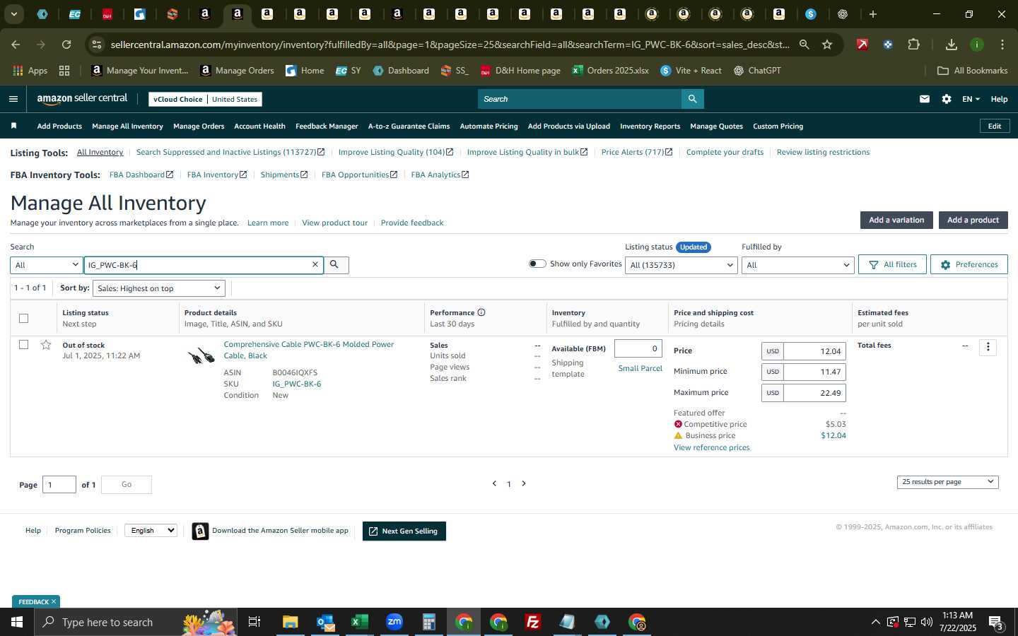Open Windows Task View button
Image resolution: width=1018 pixels, height=636 pixels.
255,622
